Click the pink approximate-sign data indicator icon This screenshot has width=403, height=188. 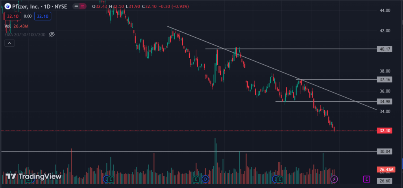click(83, 6)
